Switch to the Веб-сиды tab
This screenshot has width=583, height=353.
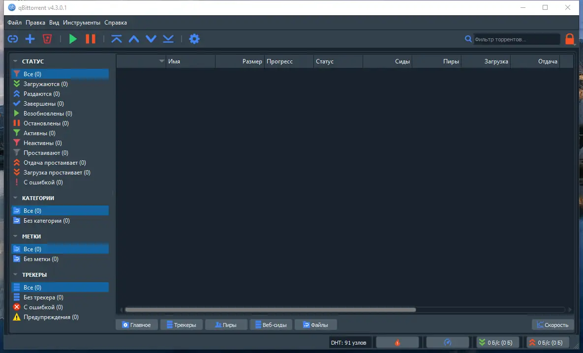pos(271,325)
